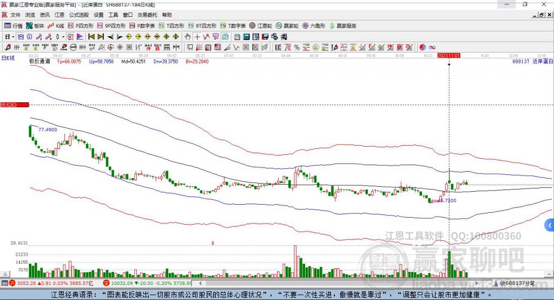
Task: Click the last yellow diamond arrow icon
Action: (x=176, y=37)
